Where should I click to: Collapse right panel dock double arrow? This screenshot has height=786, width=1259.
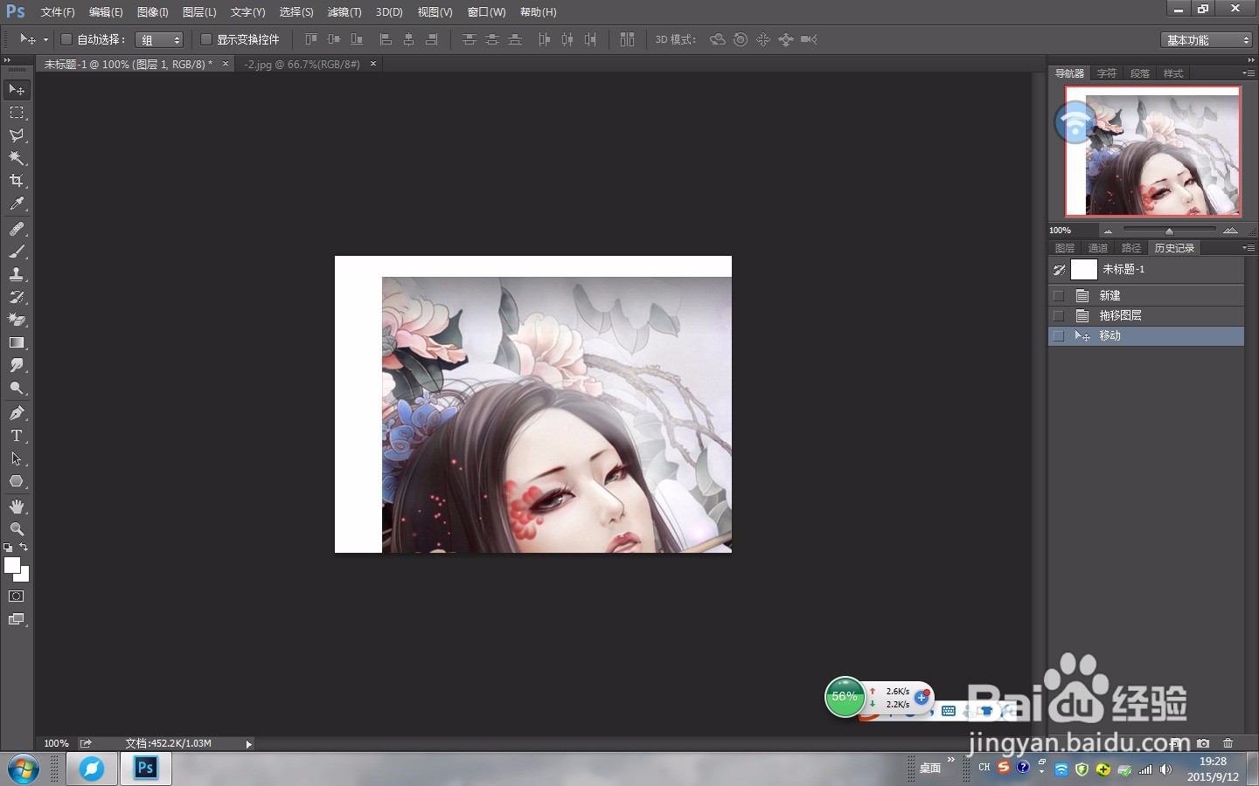click(1250, 59)
